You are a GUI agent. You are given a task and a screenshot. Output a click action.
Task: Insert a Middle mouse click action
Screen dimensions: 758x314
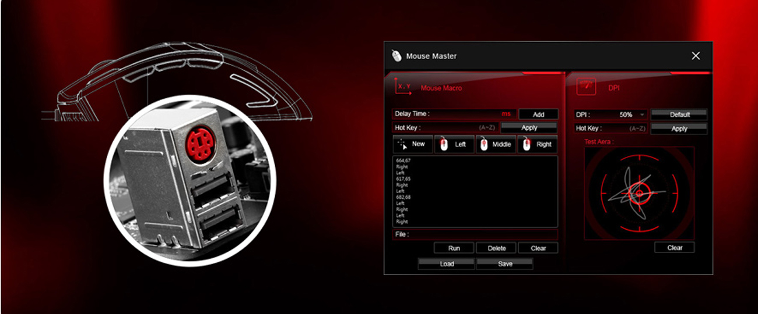click(496, 144)
